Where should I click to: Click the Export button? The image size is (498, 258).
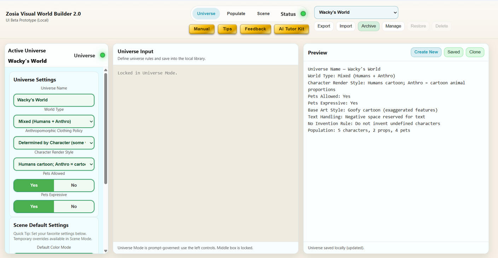(x=324, y=26)
